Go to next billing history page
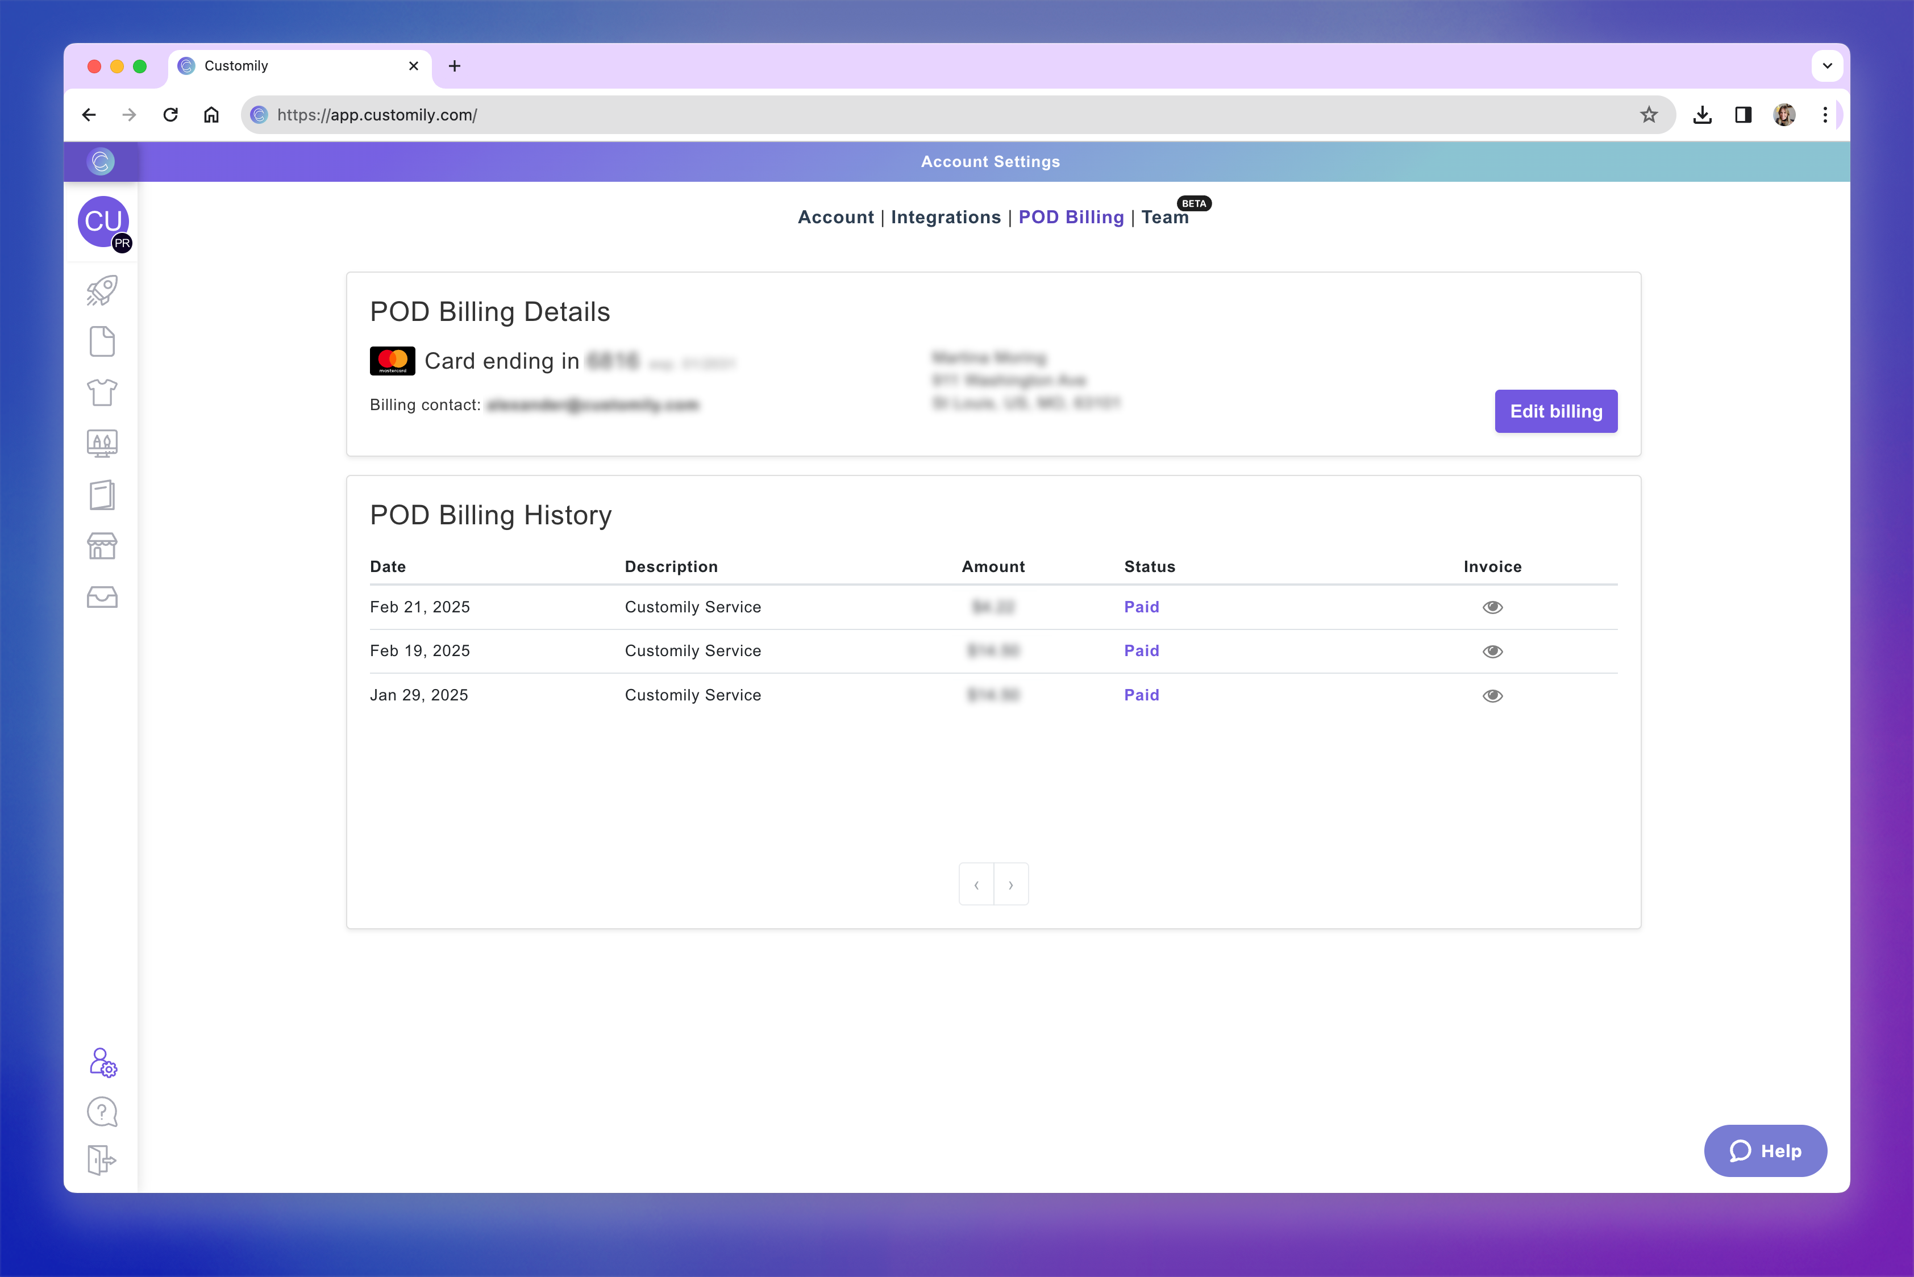This screenshot has width=1914, height=1277. [x=1010, y=884]
